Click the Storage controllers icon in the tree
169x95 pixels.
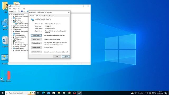(x=14, y=47)
